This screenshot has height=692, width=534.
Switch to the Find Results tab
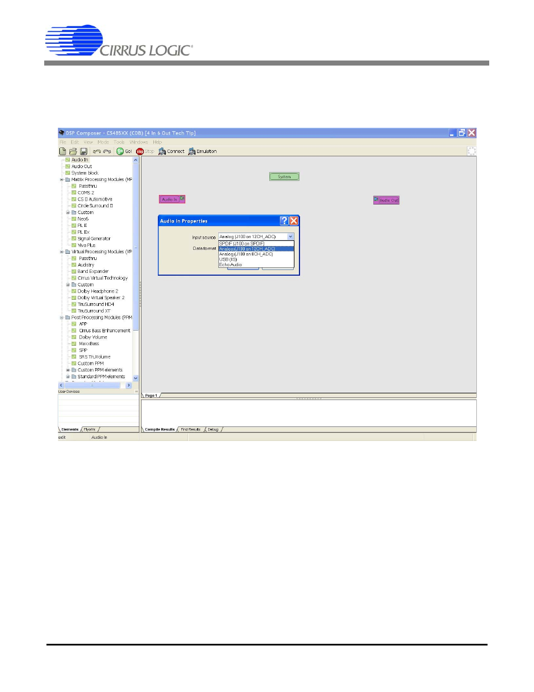(190, 430)
